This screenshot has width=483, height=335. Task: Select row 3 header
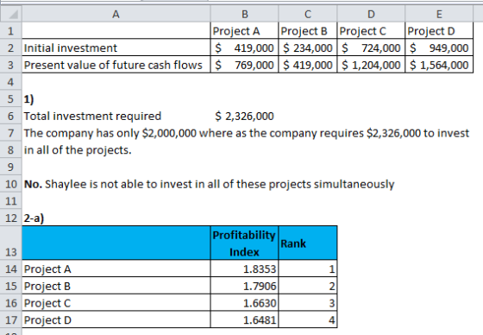11,65
